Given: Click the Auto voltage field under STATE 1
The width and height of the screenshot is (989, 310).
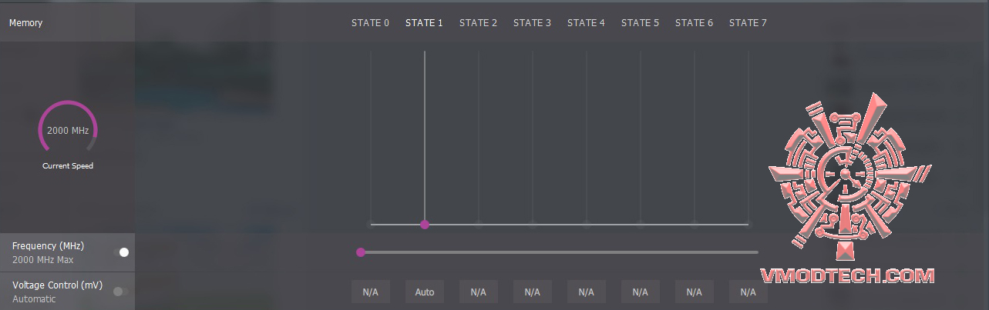Looking at the screenshot, I should pyautogui.click(x=425, y=292).
